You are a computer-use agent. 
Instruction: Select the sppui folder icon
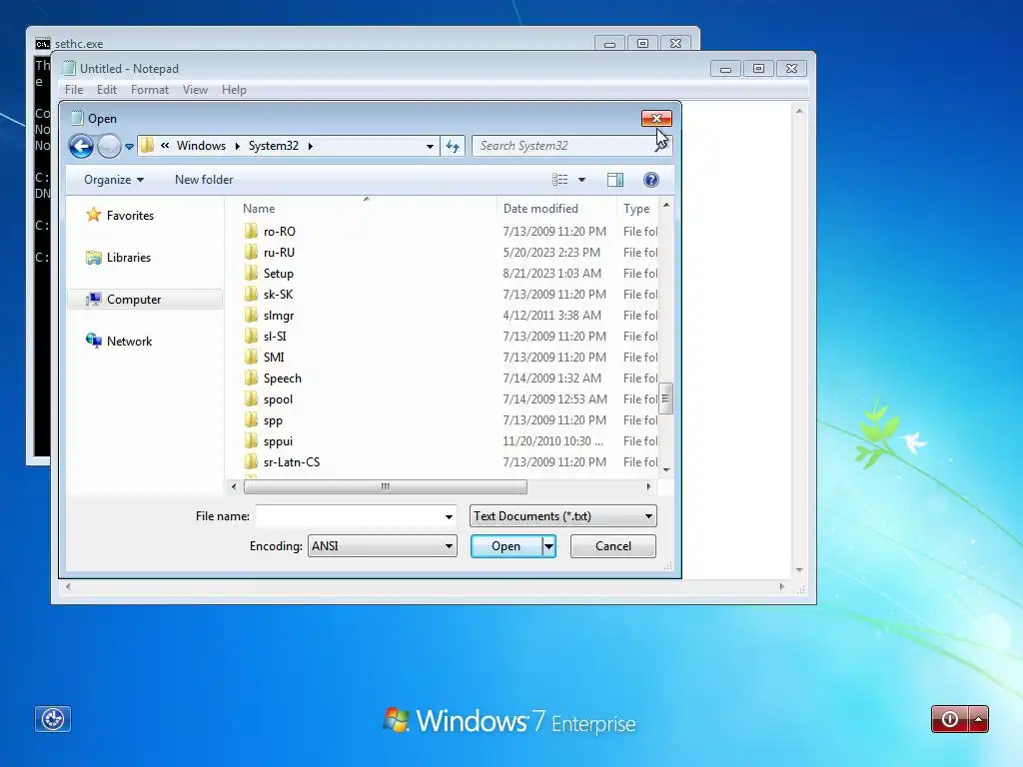(251, 440)
